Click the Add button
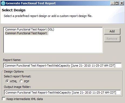Viewport: 125px width, 103px height. click(112, 31)
